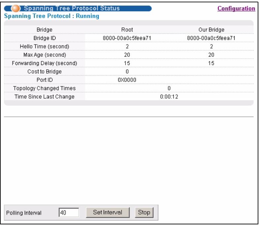The width and height of the screenshot is (259, 225).
Task: Click the Our Bridge Hello Time value 2
Action: coord(211,47)
